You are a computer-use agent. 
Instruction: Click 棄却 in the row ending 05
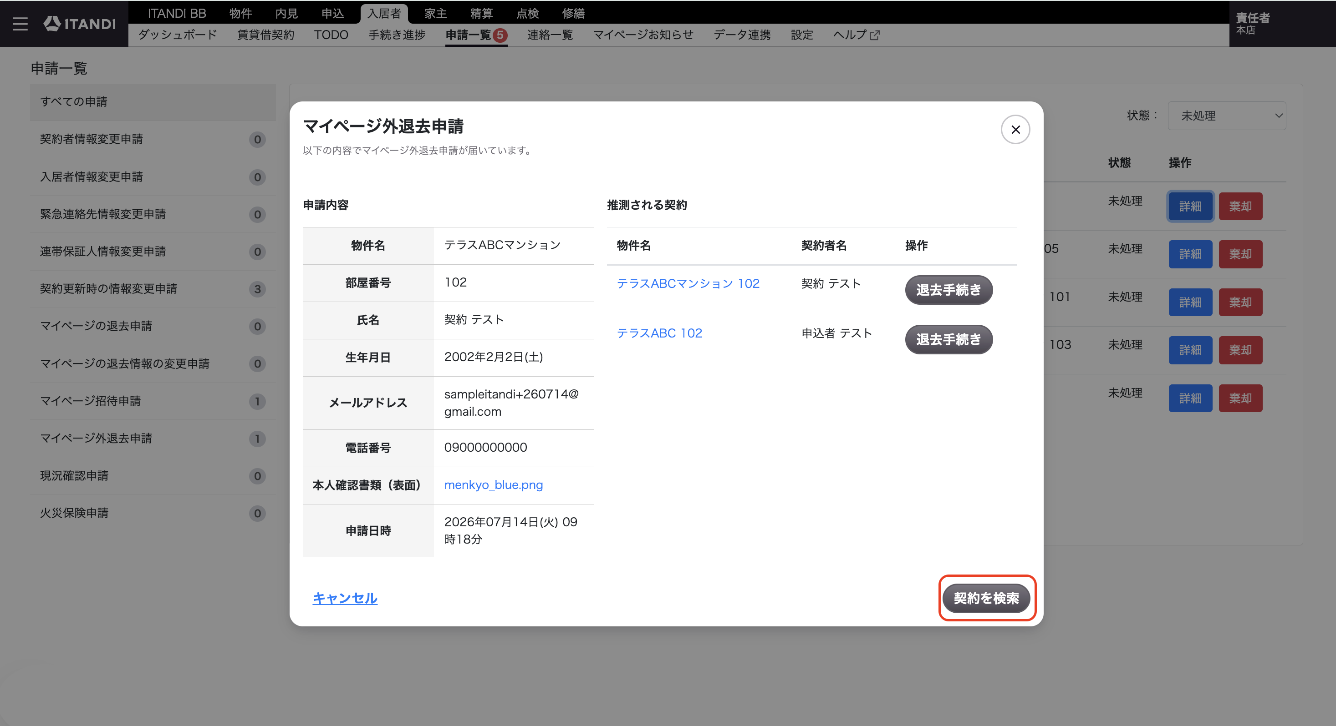point(1240,254)
